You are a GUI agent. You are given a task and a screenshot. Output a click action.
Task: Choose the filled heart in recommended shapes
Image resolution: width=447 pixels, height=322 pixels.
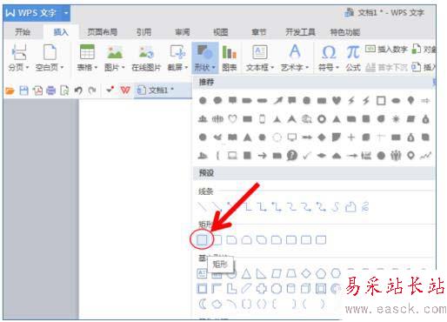337,100
